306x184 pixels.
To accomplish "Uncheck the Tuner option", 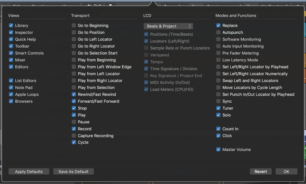I will click(218, 108).
